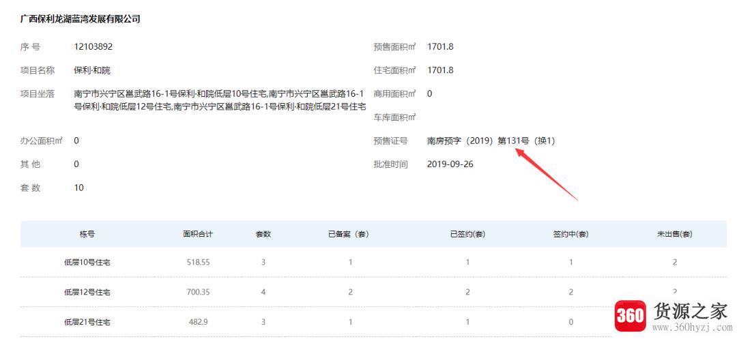Click 套数 value 3 in 低层21号住宅 row
Image resolution: width=737 pixels, height=352 pixels.
263,323
